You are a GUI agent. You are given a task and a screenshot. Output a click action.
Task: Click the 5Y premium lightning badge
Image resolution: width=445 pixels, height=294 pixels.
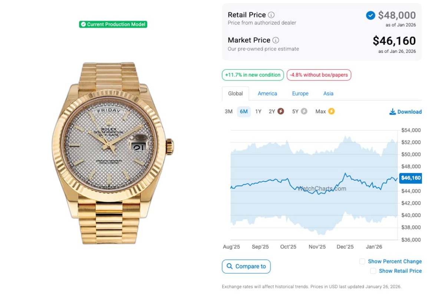tap(304, 111)
